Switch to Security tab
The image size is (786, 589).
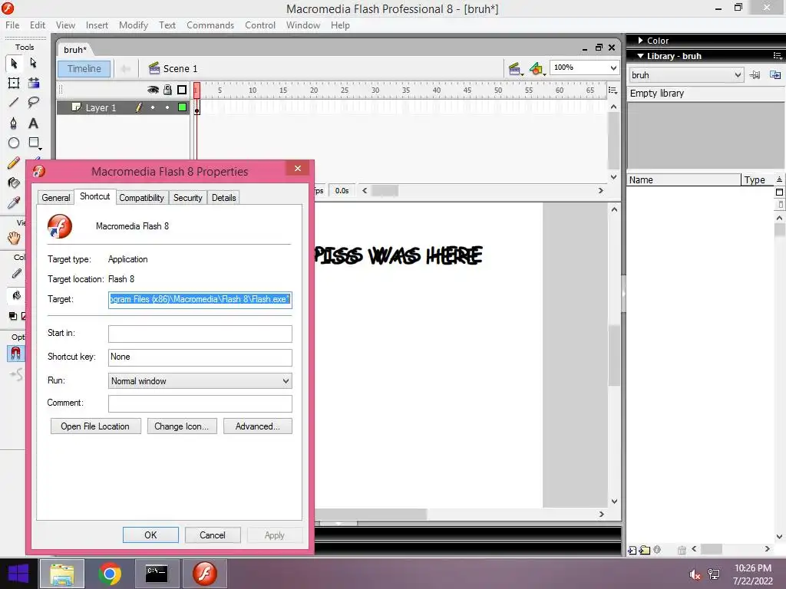[x=188, y=198]
